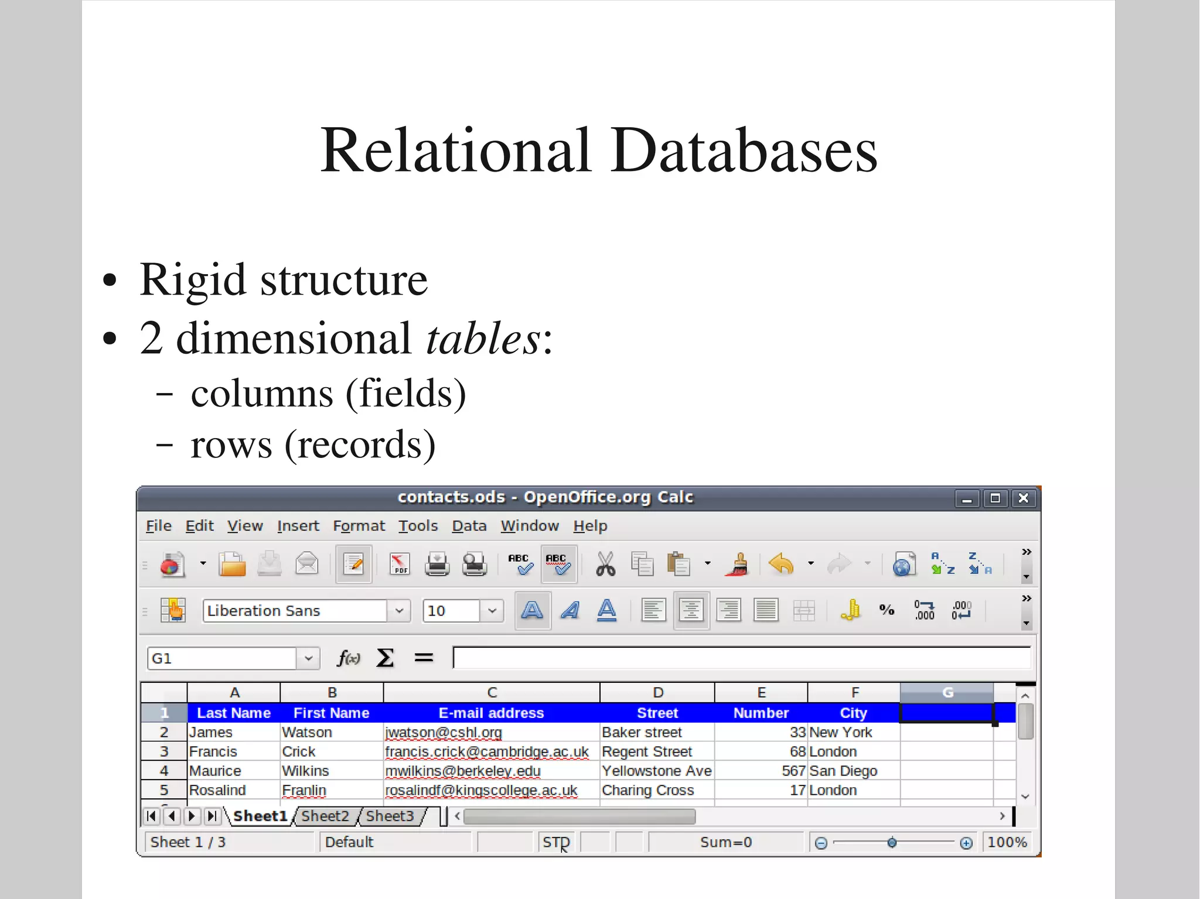Click the Function equals button
Screen dimensions: 1200x899
click(x=424, y=658)
